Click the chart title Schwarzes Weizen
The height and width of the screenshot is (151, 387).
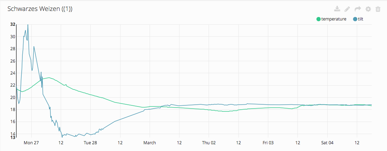[x=40, y=9]
